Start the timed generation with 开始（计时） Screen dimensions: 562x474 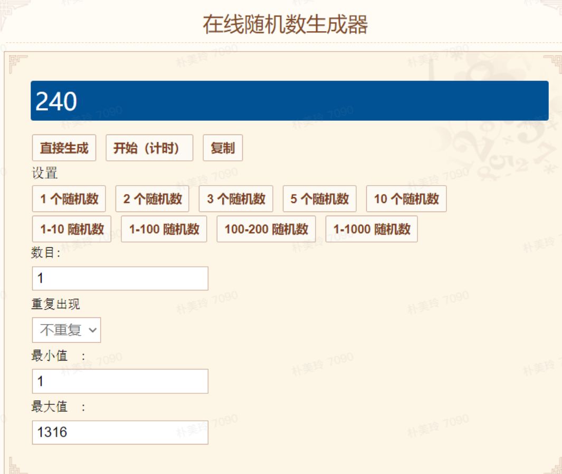(x=149, y=148)
